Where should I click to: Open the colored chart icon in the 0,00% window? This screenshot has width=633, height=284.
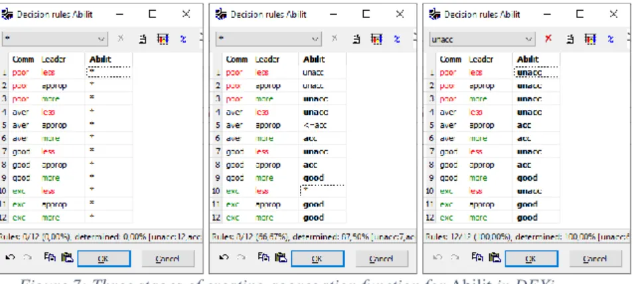click(x=163, y=38)
